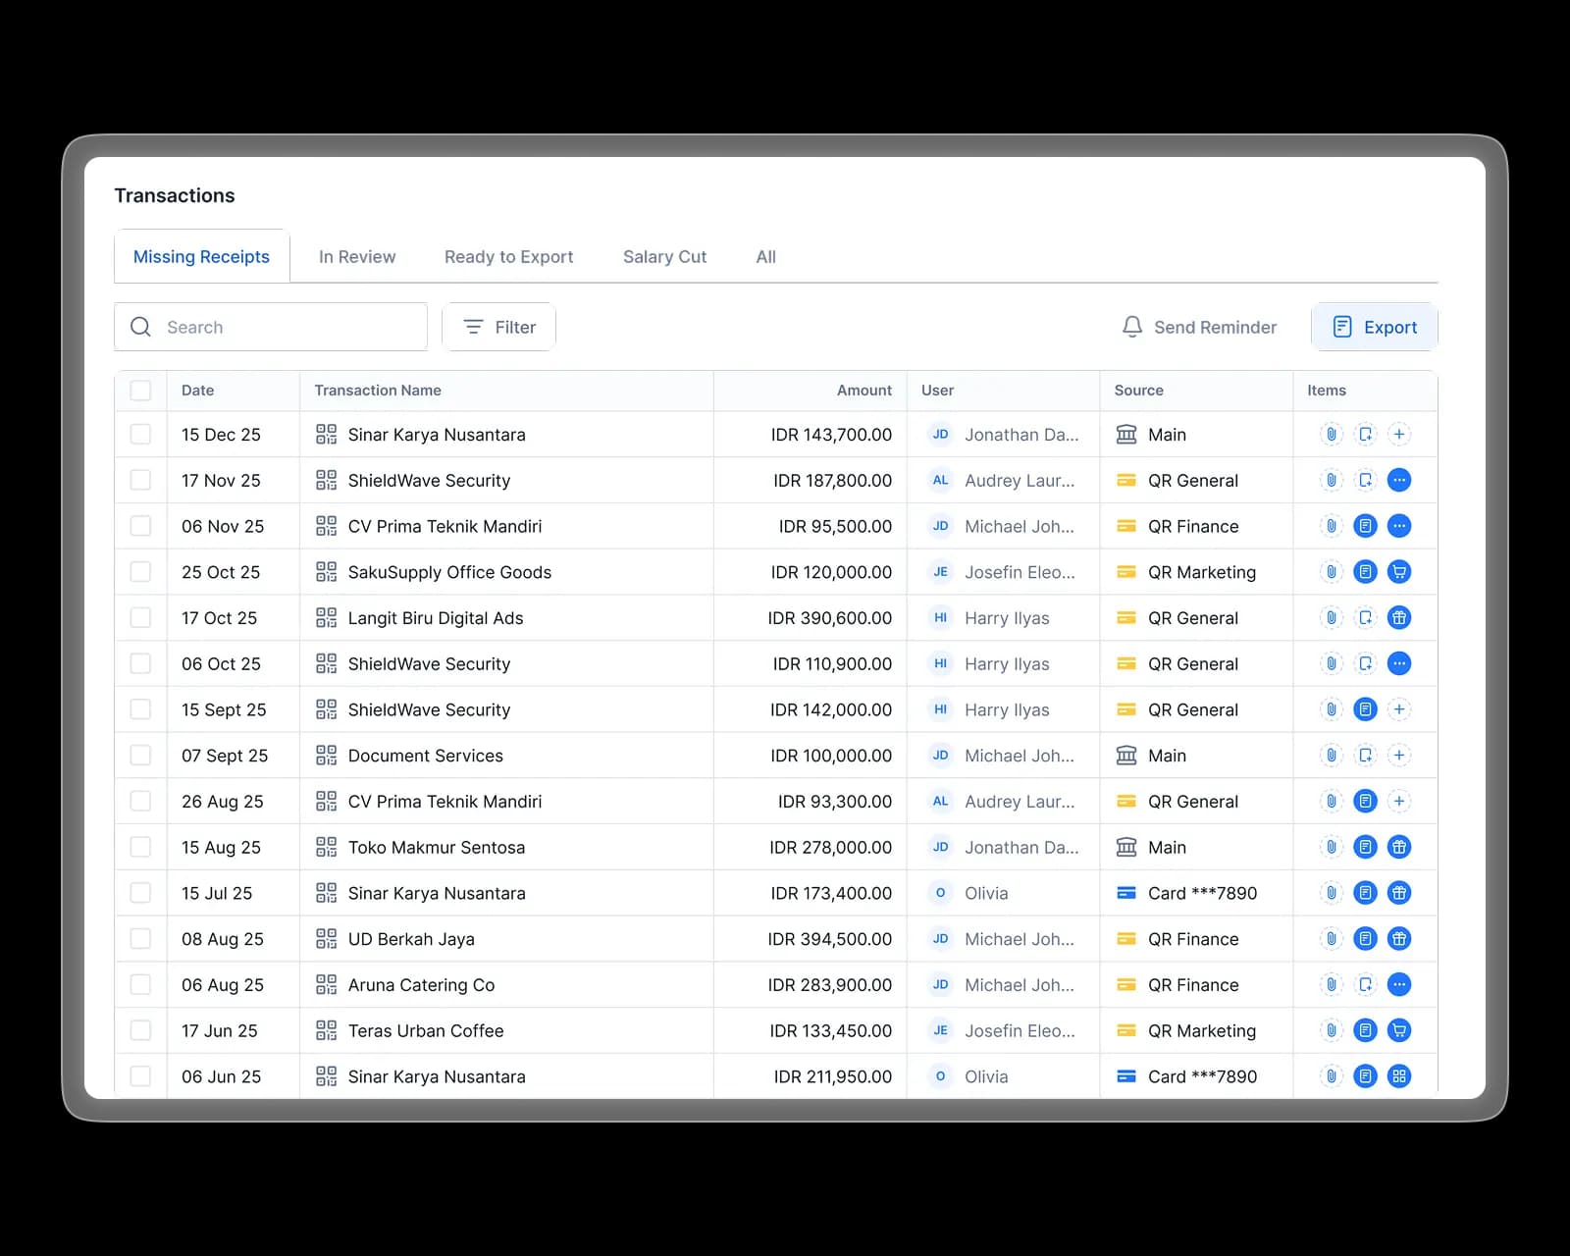Select the checkbox for the 15 Dec 25 transaction

tap(140, 434)
